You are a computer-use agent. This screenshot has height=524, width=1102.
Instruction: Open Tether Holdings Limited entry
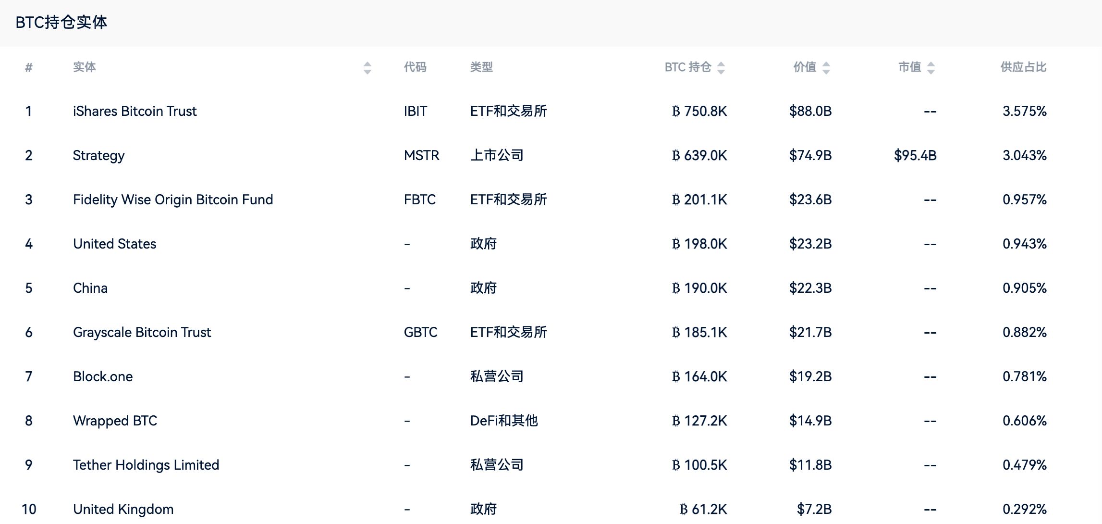pos(146,465)
